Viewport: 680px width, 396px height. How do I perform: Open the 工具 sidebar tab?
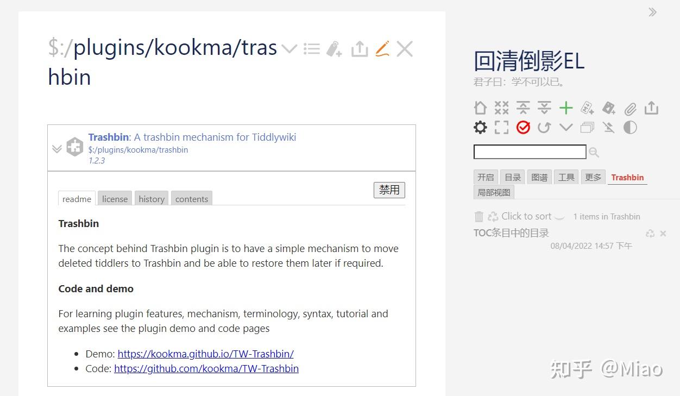pos(566,177)
